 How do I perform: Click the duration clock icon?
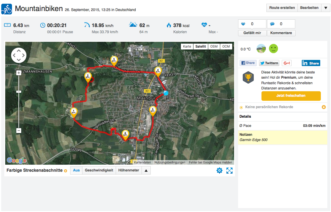point(43,25)
